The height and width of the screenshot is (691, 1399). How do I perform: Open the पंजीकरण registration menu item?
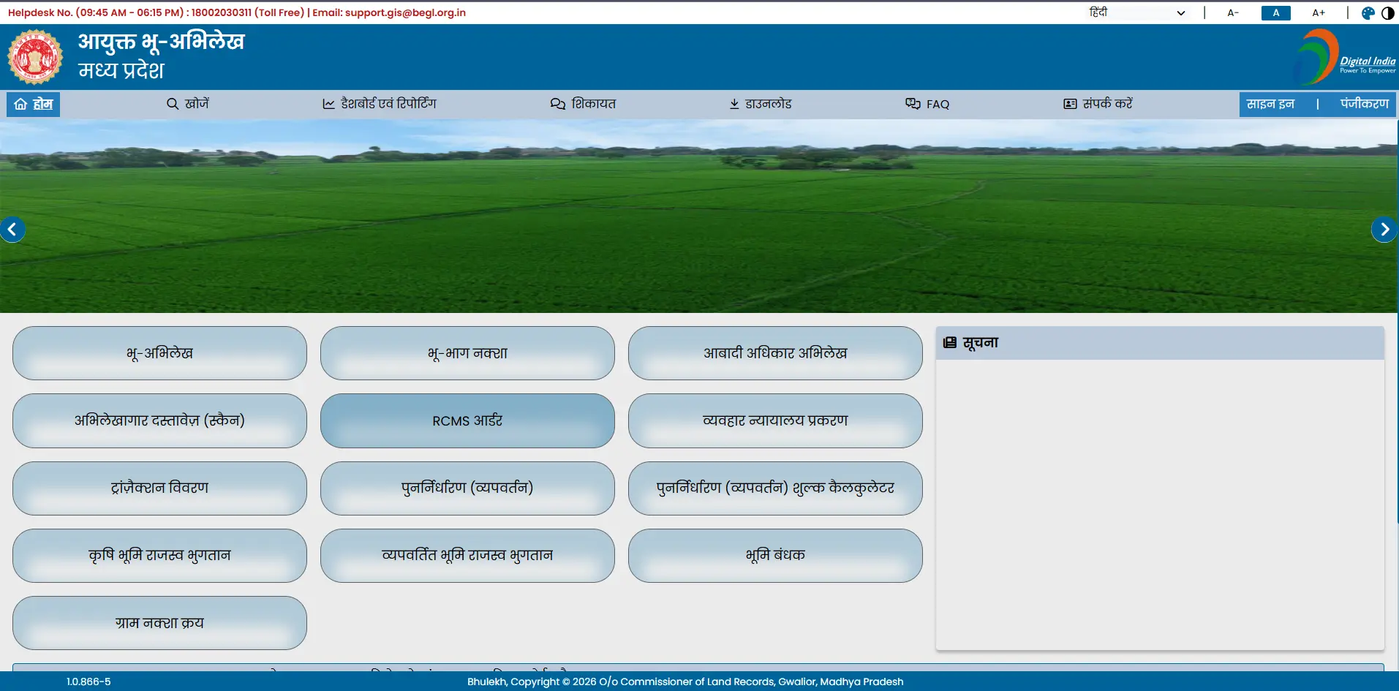[1364, 104]
